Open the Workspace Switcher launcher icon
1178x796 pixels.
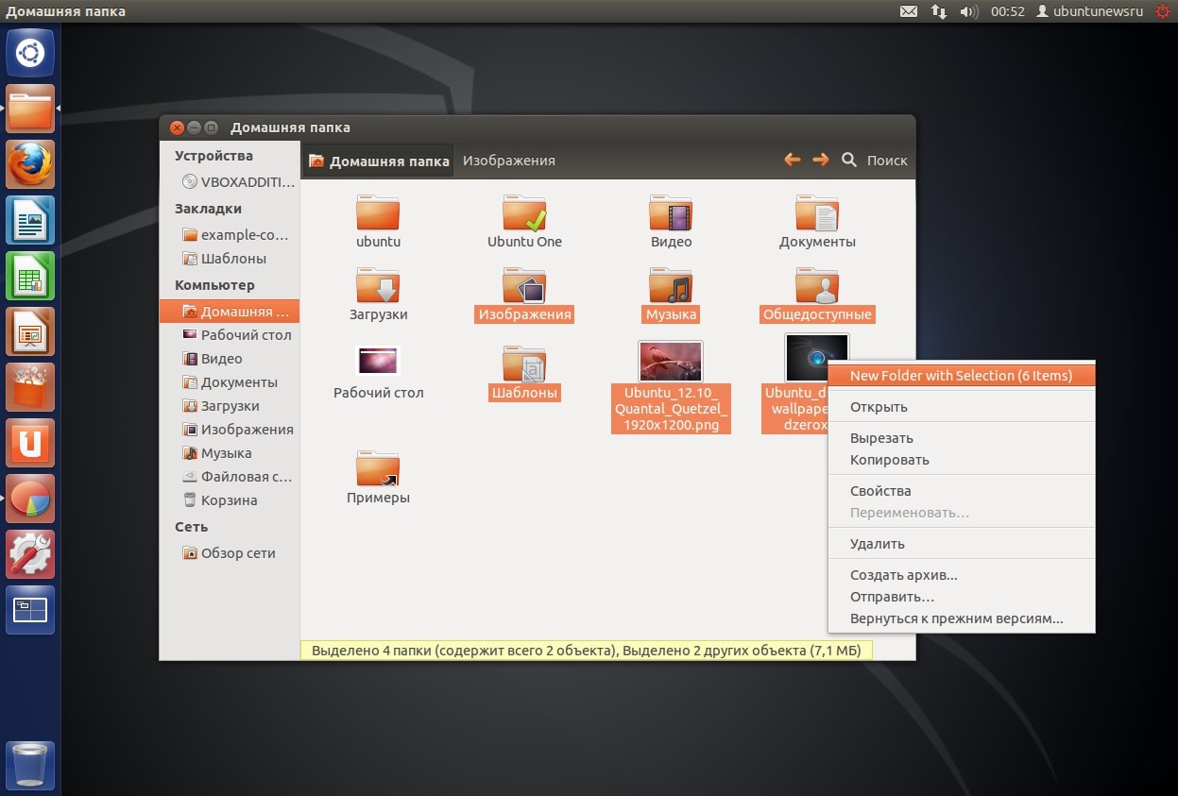coord(31,610)
